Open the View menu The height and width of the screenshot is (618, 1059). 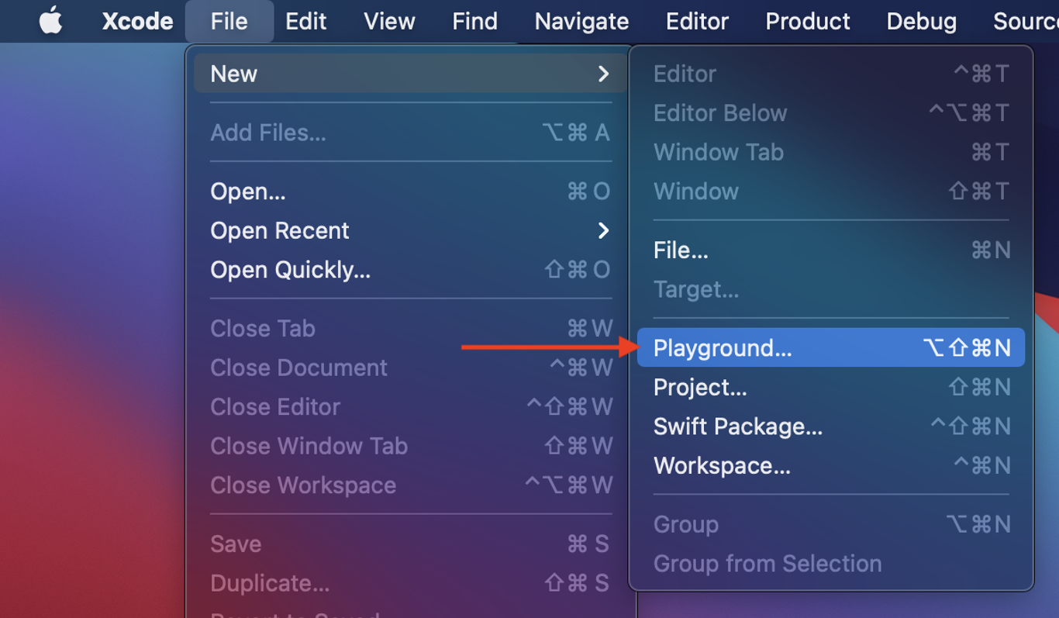[x=389, y=21]
